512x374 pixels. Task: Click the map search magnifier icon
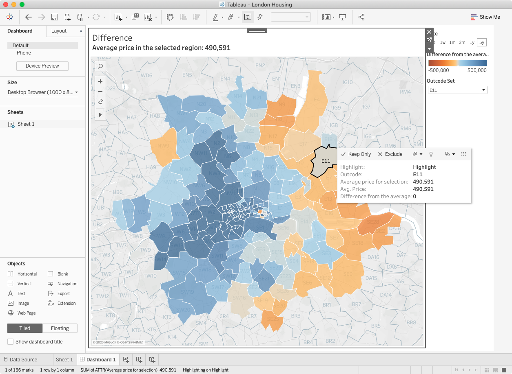100,66
